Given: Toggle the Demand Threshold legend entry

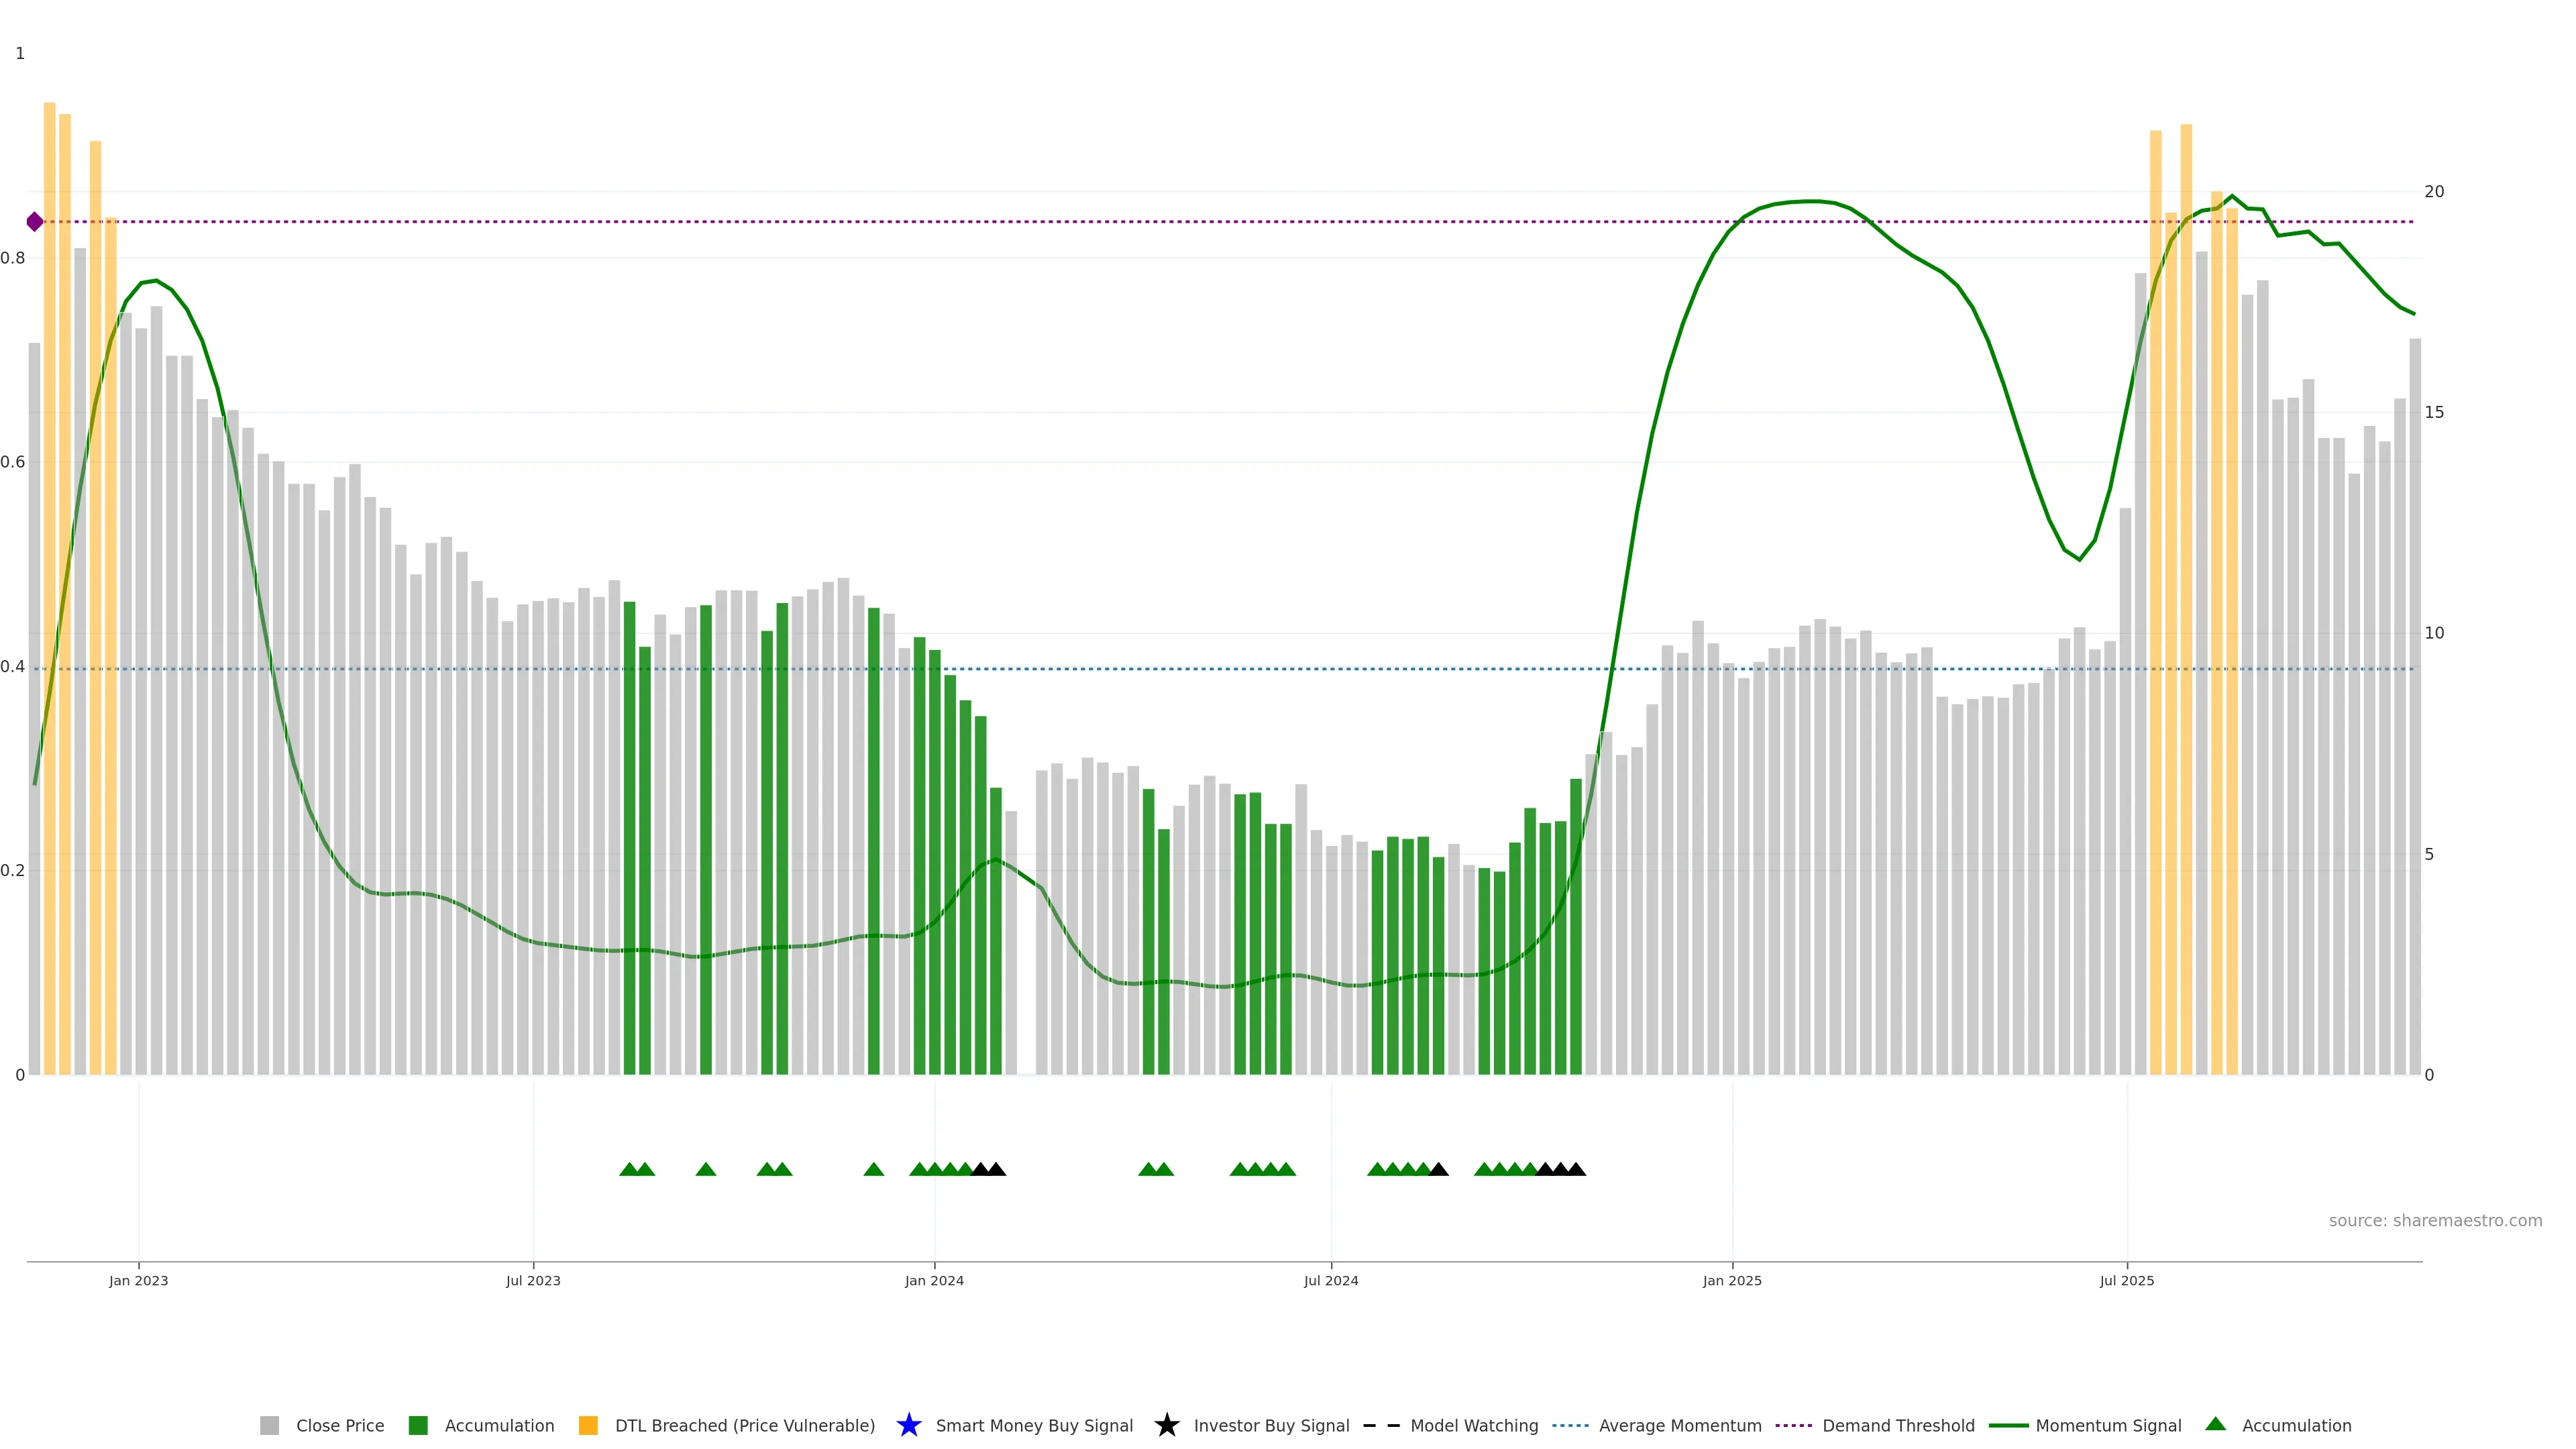Looking at the screenshot, I should point(1898,1425).
